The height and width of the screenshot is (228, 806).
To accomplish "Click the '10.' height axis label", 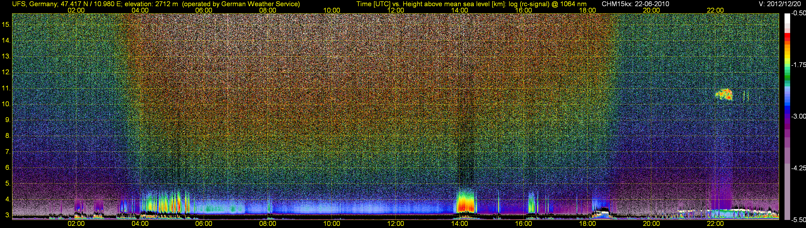I will (x=6, y=104).
